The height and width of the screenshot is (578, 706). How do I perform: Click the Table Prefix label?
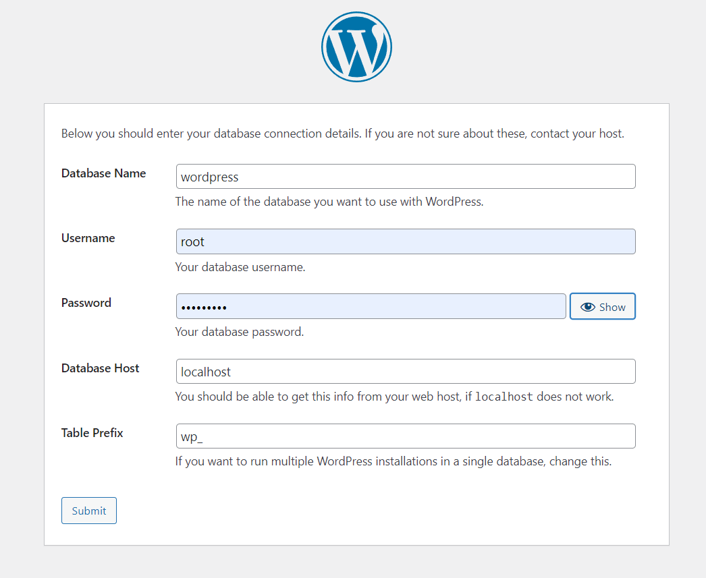point(92,433)
